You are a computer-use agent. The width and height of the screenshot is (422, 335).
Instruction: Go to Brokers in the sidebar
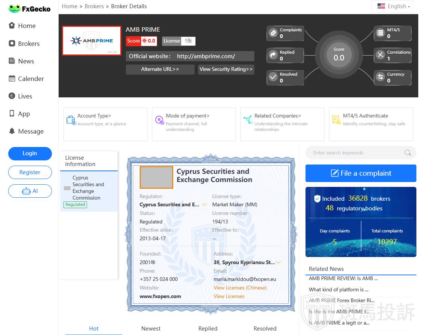pyautogui.click(x=29, y=44)
